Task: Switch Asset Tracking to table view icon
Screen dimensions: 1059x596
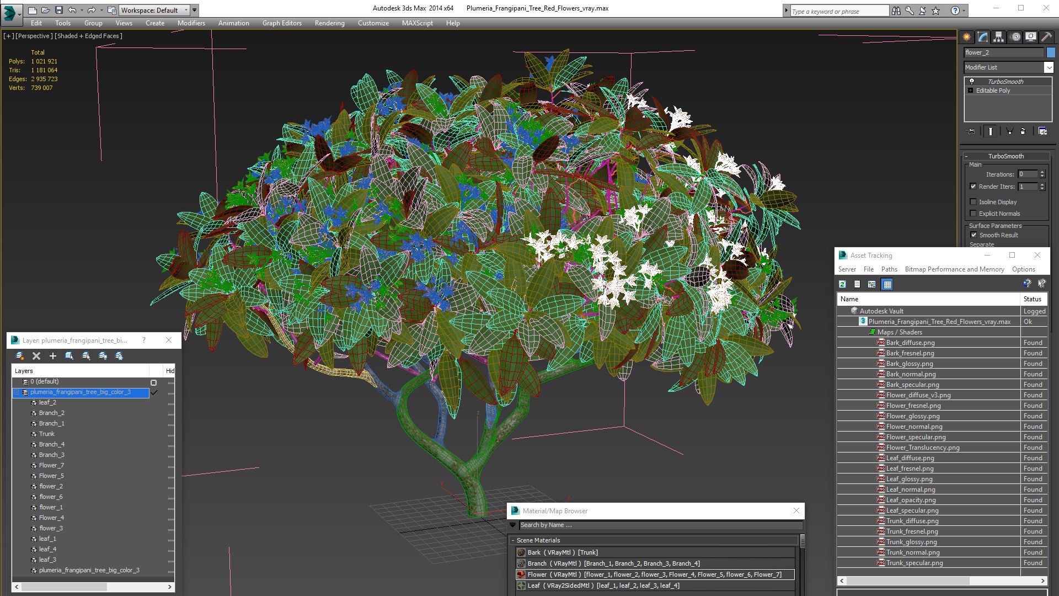Action: click(887, 284)
